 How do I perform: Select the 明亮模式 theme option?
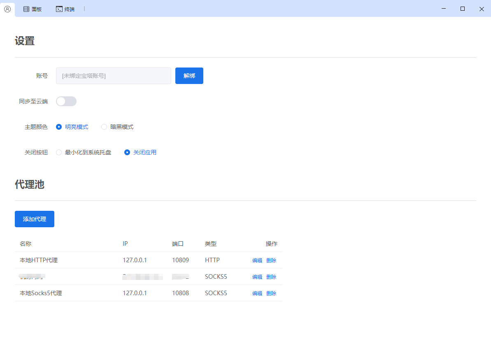[x=58, y=127]
